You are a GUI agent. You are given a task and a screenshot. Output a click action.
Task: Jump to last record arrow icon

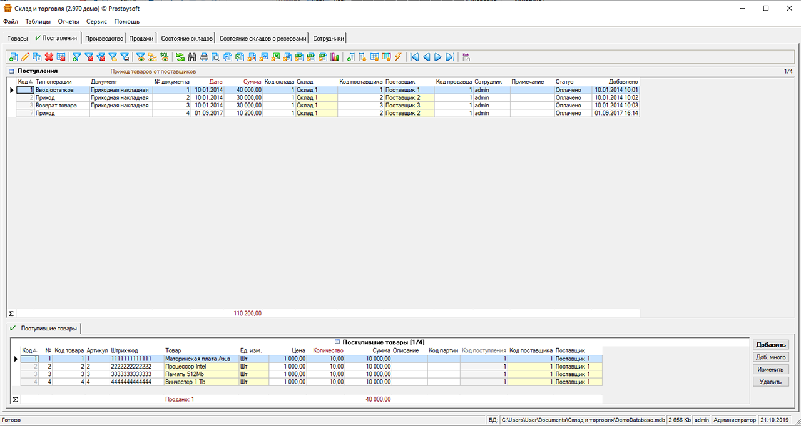tap(450, 57)
